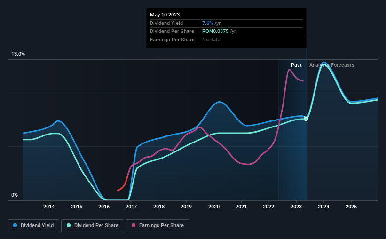
Task: Click the 2025 x-axis label
Action: tap(351, 207)
